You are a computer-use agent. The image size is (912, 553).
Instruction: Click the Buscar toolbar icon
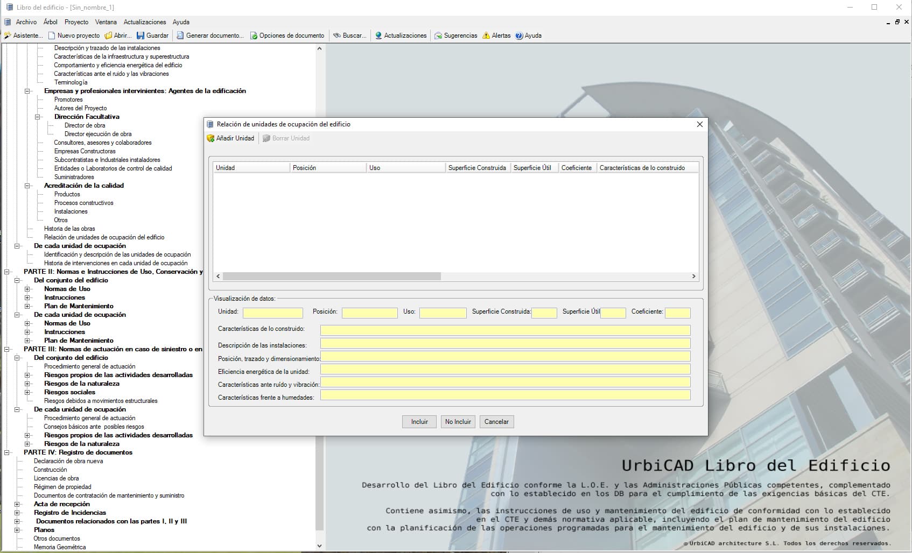(337, 36)
